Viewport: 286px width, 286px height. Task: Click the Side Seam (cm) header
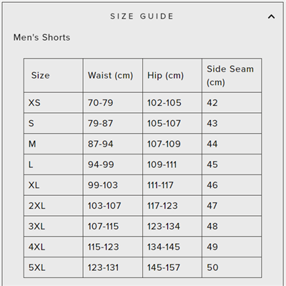point(232,75)
